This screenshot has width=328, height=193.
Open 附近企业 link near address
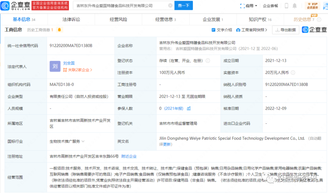[129, 157]
